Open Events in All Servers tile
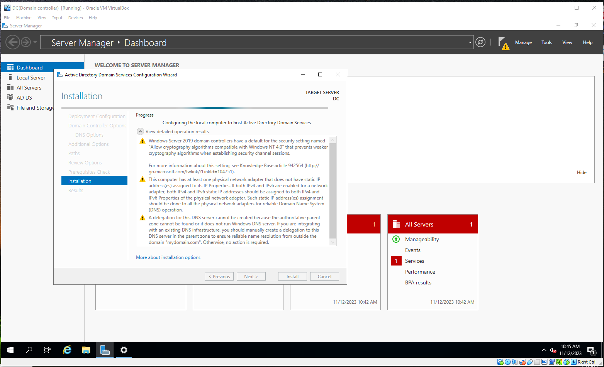This screenshot has width=604, height=367. click(x=412, y=250)
